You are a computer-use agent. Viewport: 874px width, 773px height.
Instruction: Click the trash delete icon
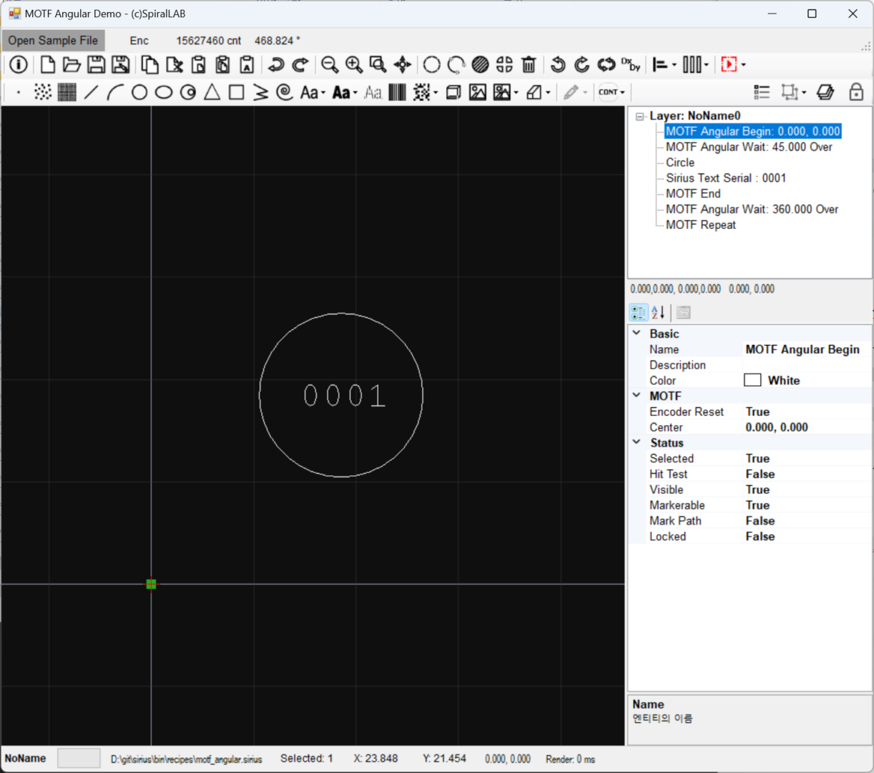(529, 64)
